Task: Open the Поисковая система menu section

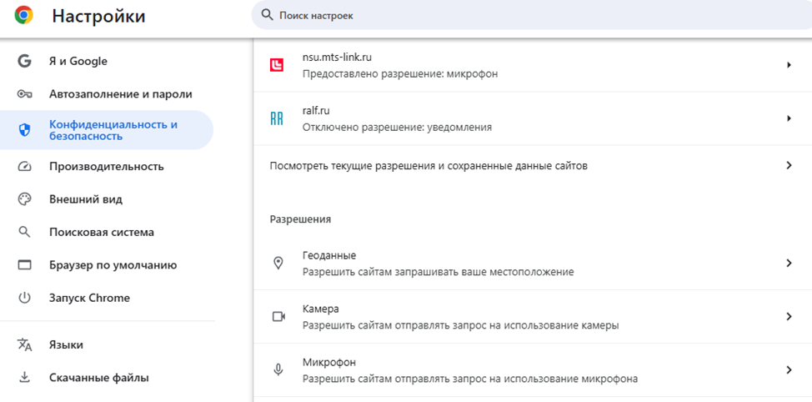Action: (x=101, y=232)
